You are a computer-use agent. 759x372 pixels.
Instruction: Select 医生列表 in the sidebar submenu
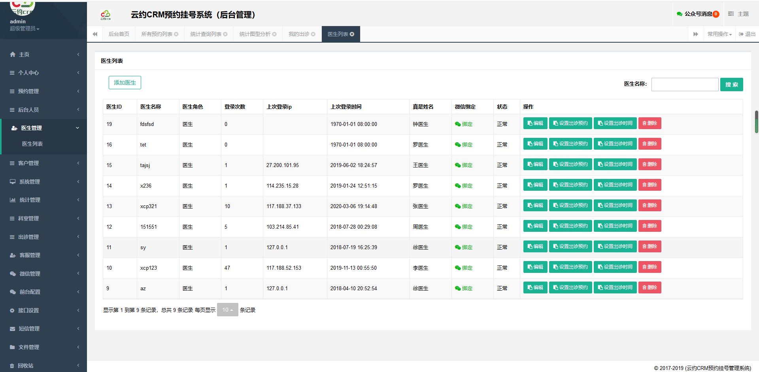point(32,144)
